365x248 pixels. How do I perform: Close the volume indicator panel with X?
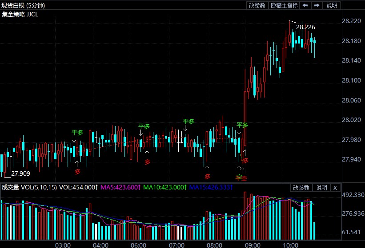(335, 188)
